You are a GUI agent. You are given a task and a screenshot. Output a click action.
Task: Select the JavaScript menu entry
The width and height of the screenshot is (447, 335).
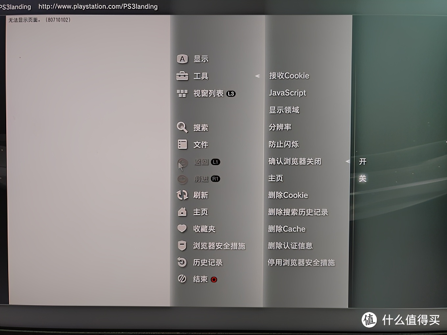pyautogui.click(x=287, y=93)
